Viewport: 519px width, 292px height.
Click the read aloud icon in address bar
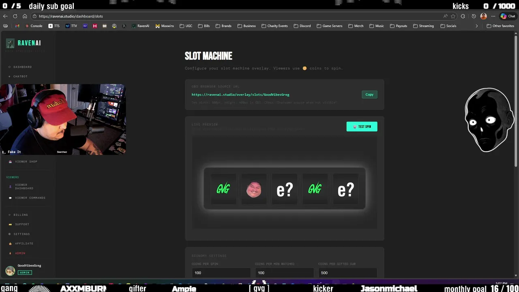[445, 16]
